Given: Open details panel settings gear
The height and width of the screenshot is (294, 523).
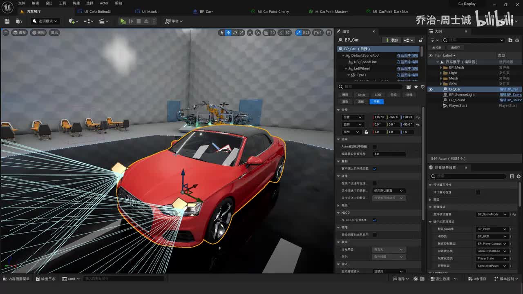Looking at the screenshot, I should click(423, 87).
